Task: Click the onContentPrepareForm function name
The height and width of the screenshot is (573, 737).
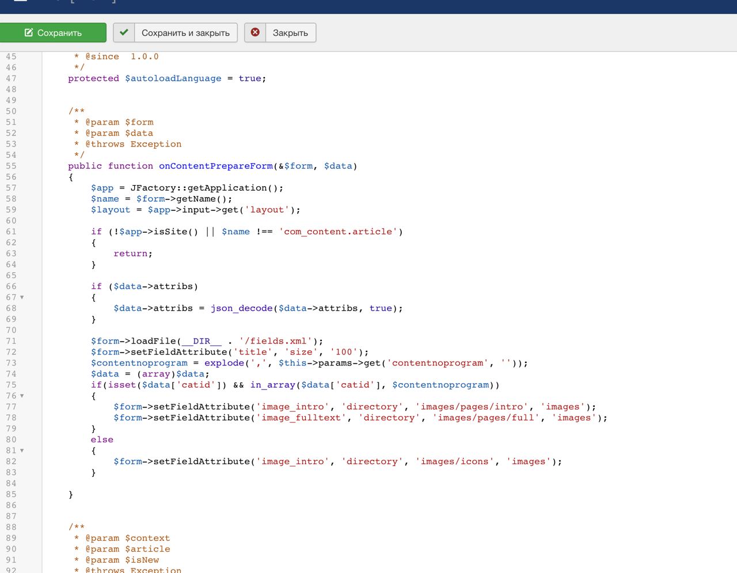Action: [216, 166]
